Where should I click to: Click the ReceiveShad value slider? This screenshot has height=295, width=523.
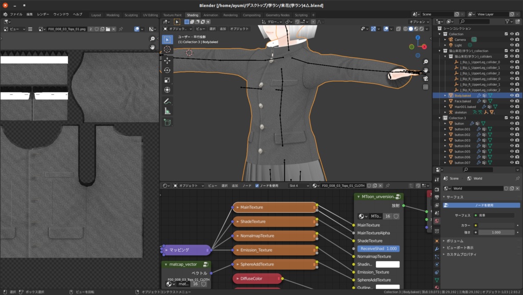378,249
